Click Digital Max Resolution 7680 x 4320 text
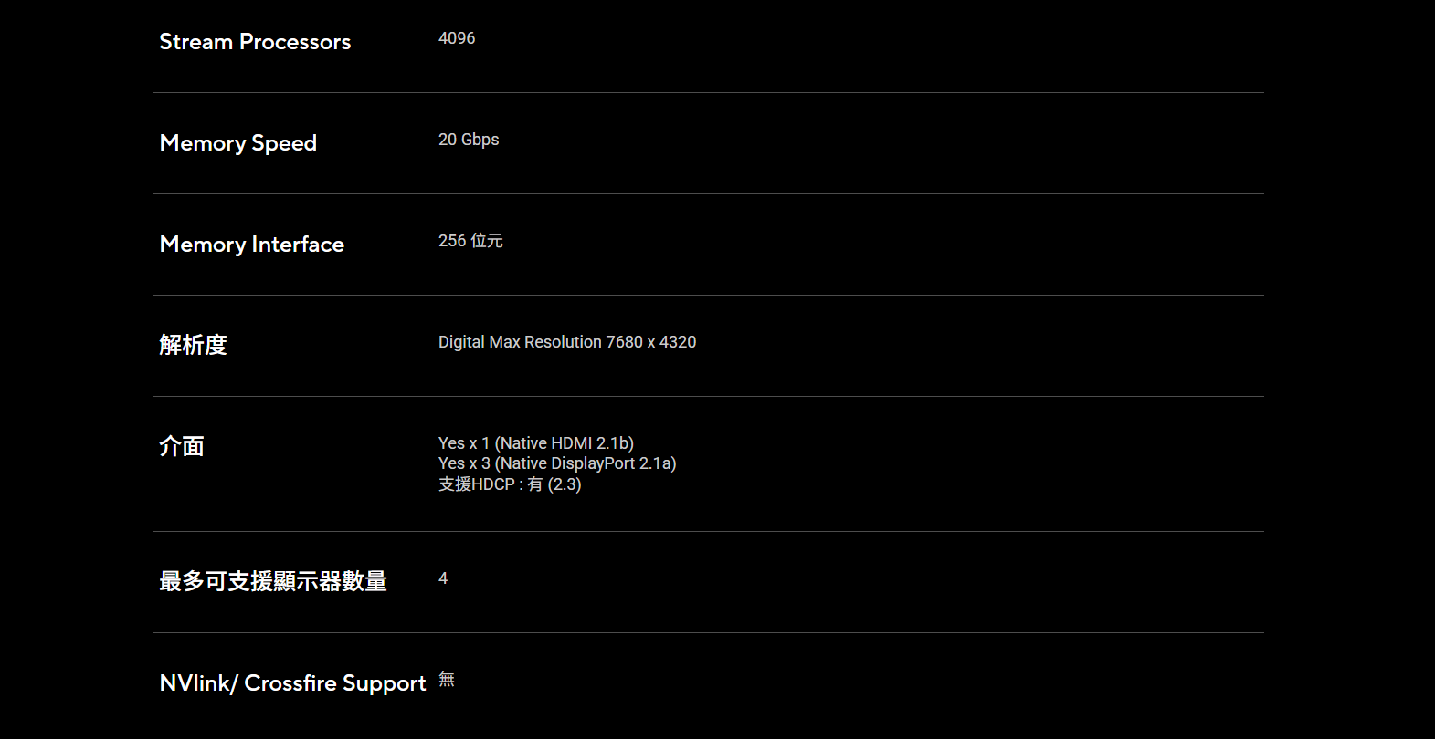This screenshot has width=1435, height=739. 567,342
